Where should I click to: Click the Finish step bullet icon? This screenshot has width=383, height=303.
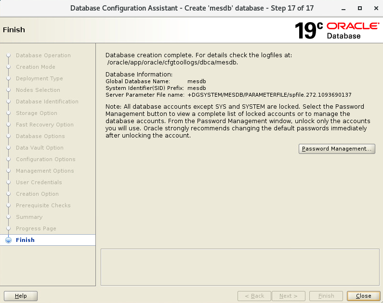[8, 240]
